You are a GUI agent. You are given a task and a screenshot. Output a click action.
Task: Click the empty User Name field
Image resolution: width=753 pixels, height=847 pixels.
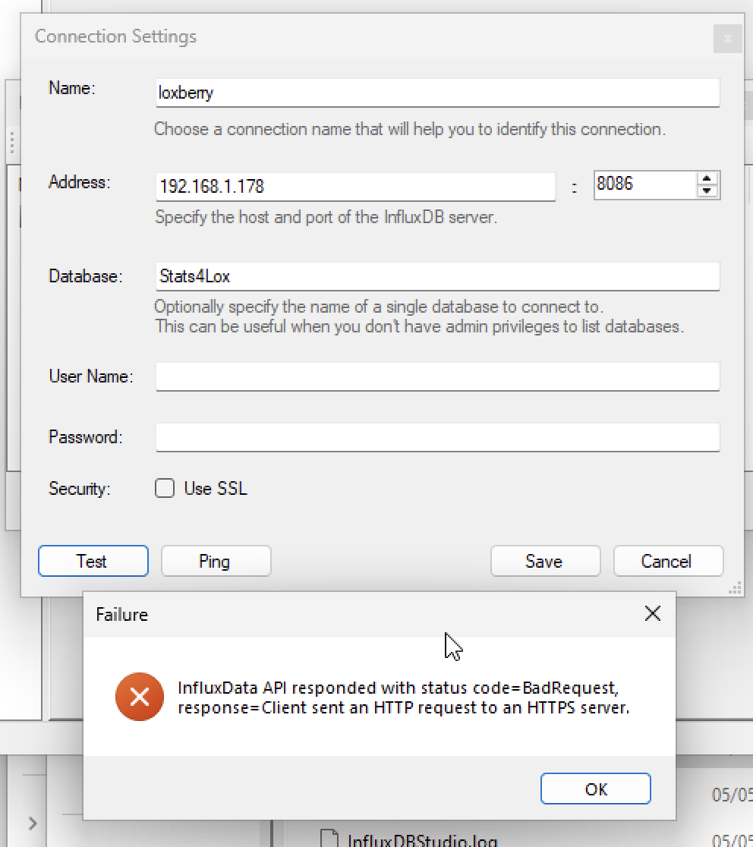[437, 376]
